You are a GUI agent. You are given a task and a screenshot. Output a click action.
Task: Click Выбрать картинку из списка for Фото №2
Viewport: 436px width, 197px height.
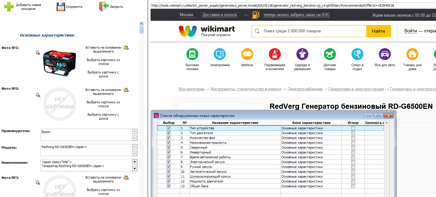(103, 104)
